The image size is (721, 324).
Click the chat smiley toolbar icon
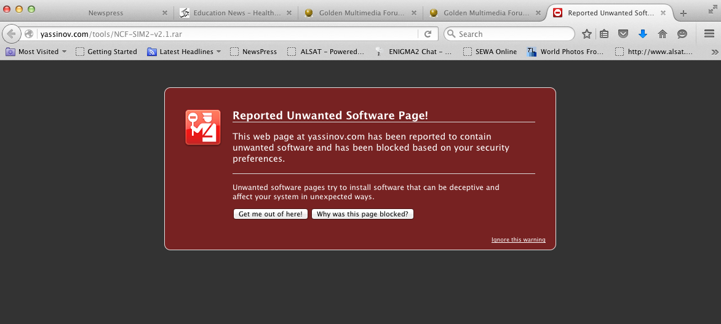(682, 34)
